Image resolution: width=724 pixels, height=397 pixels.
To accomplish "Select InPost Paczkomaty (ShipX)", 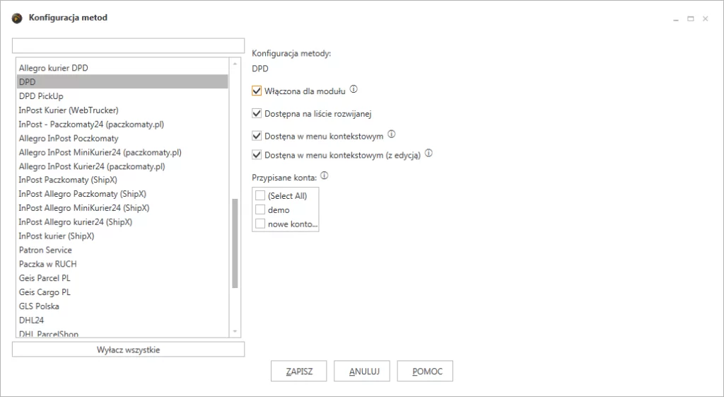I will coord(122,180).
